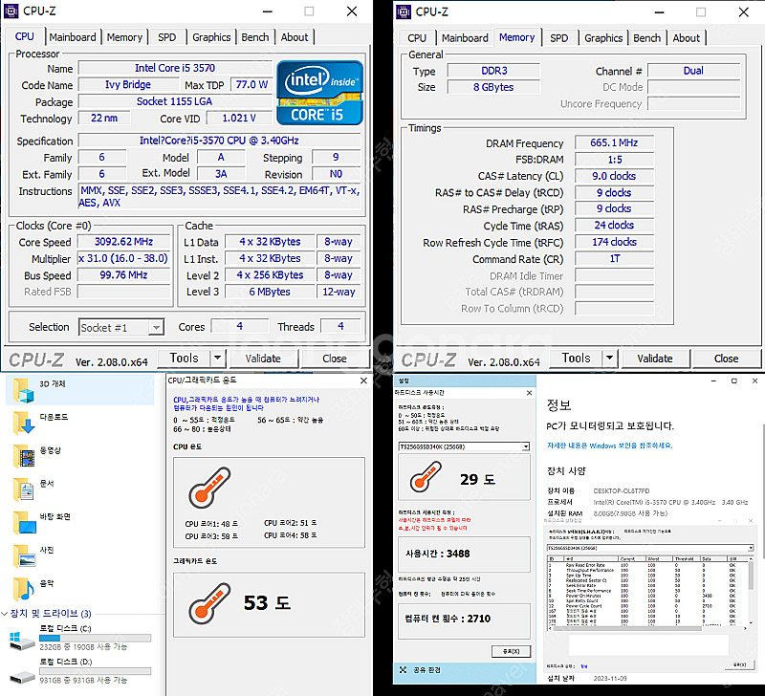Screen dimensions: 765x696
Task: Click the 사용시간 : 3488 text
Action: coord(438,555)
